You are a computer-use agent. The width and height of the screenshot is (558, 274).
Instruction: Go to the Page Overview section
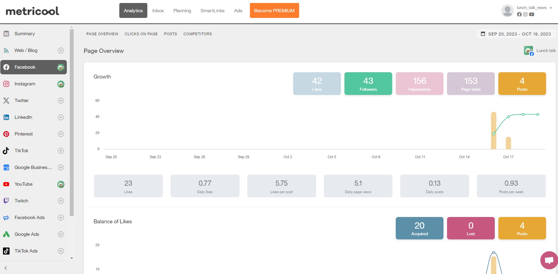click(102, 34)
